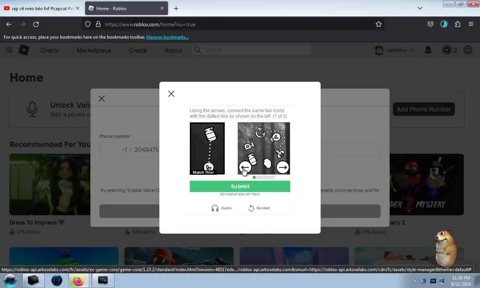Open the Firefox account/profile circle icon
Image resolution: width=480 pixels, height=288 pixels.
(444, 24)
